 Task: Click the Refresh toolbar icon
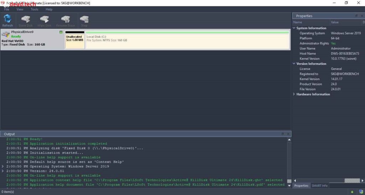point(7,20)
